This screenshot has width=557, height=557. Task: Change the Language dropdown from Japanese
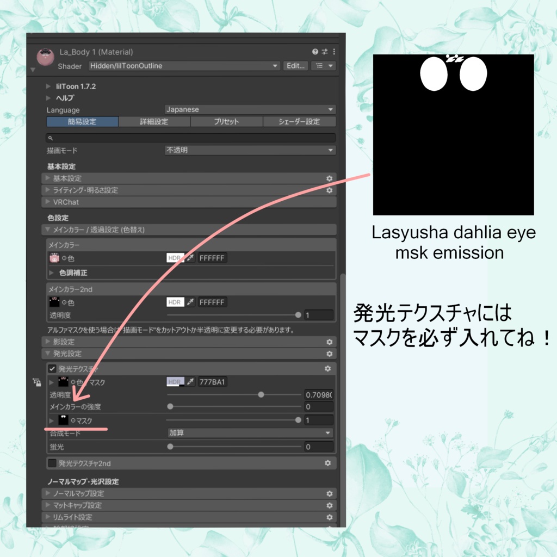(x=250, y=109)
